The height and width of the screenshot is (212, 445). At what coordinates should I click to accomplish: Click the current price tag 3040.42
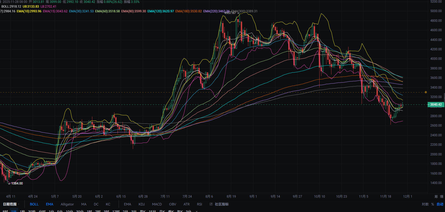point(436,105)
